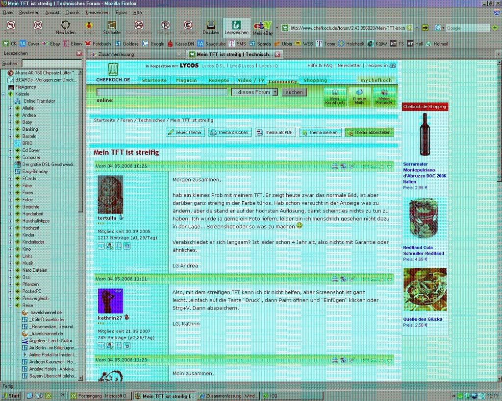
Task: Go to Startseite via the toolbar icon
Action: point(112,26)
